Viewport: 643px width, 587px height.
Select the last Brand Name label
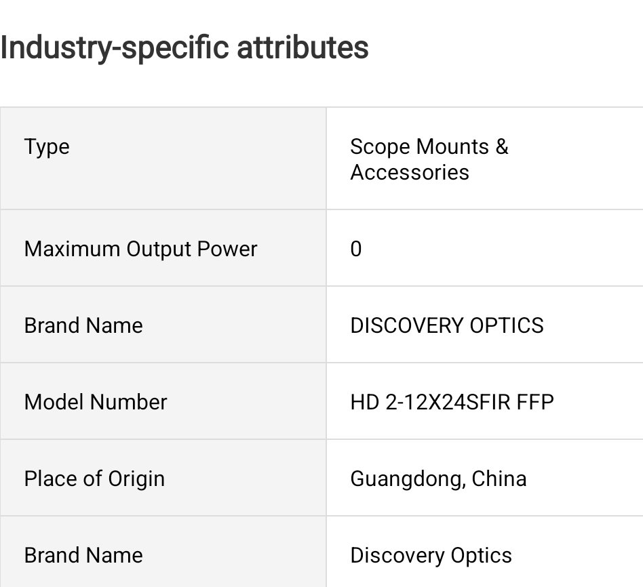point(83,555)
